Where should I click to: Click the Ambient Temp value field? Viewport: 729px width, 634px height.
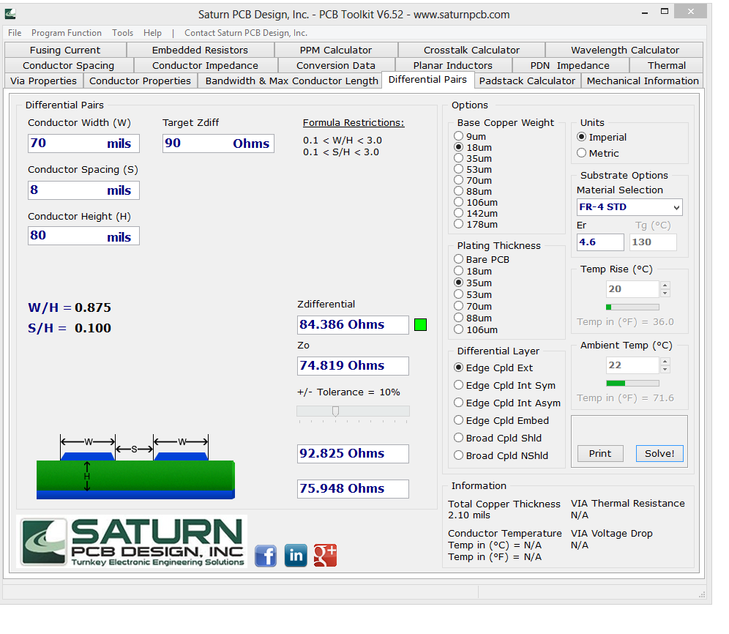coord(633,365)
